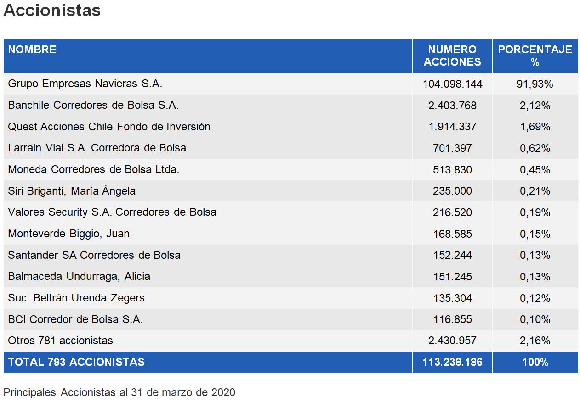This screenshot has width=580, height=402.
Task: Click the Accionistas page heading
Action: coord(52,10)
